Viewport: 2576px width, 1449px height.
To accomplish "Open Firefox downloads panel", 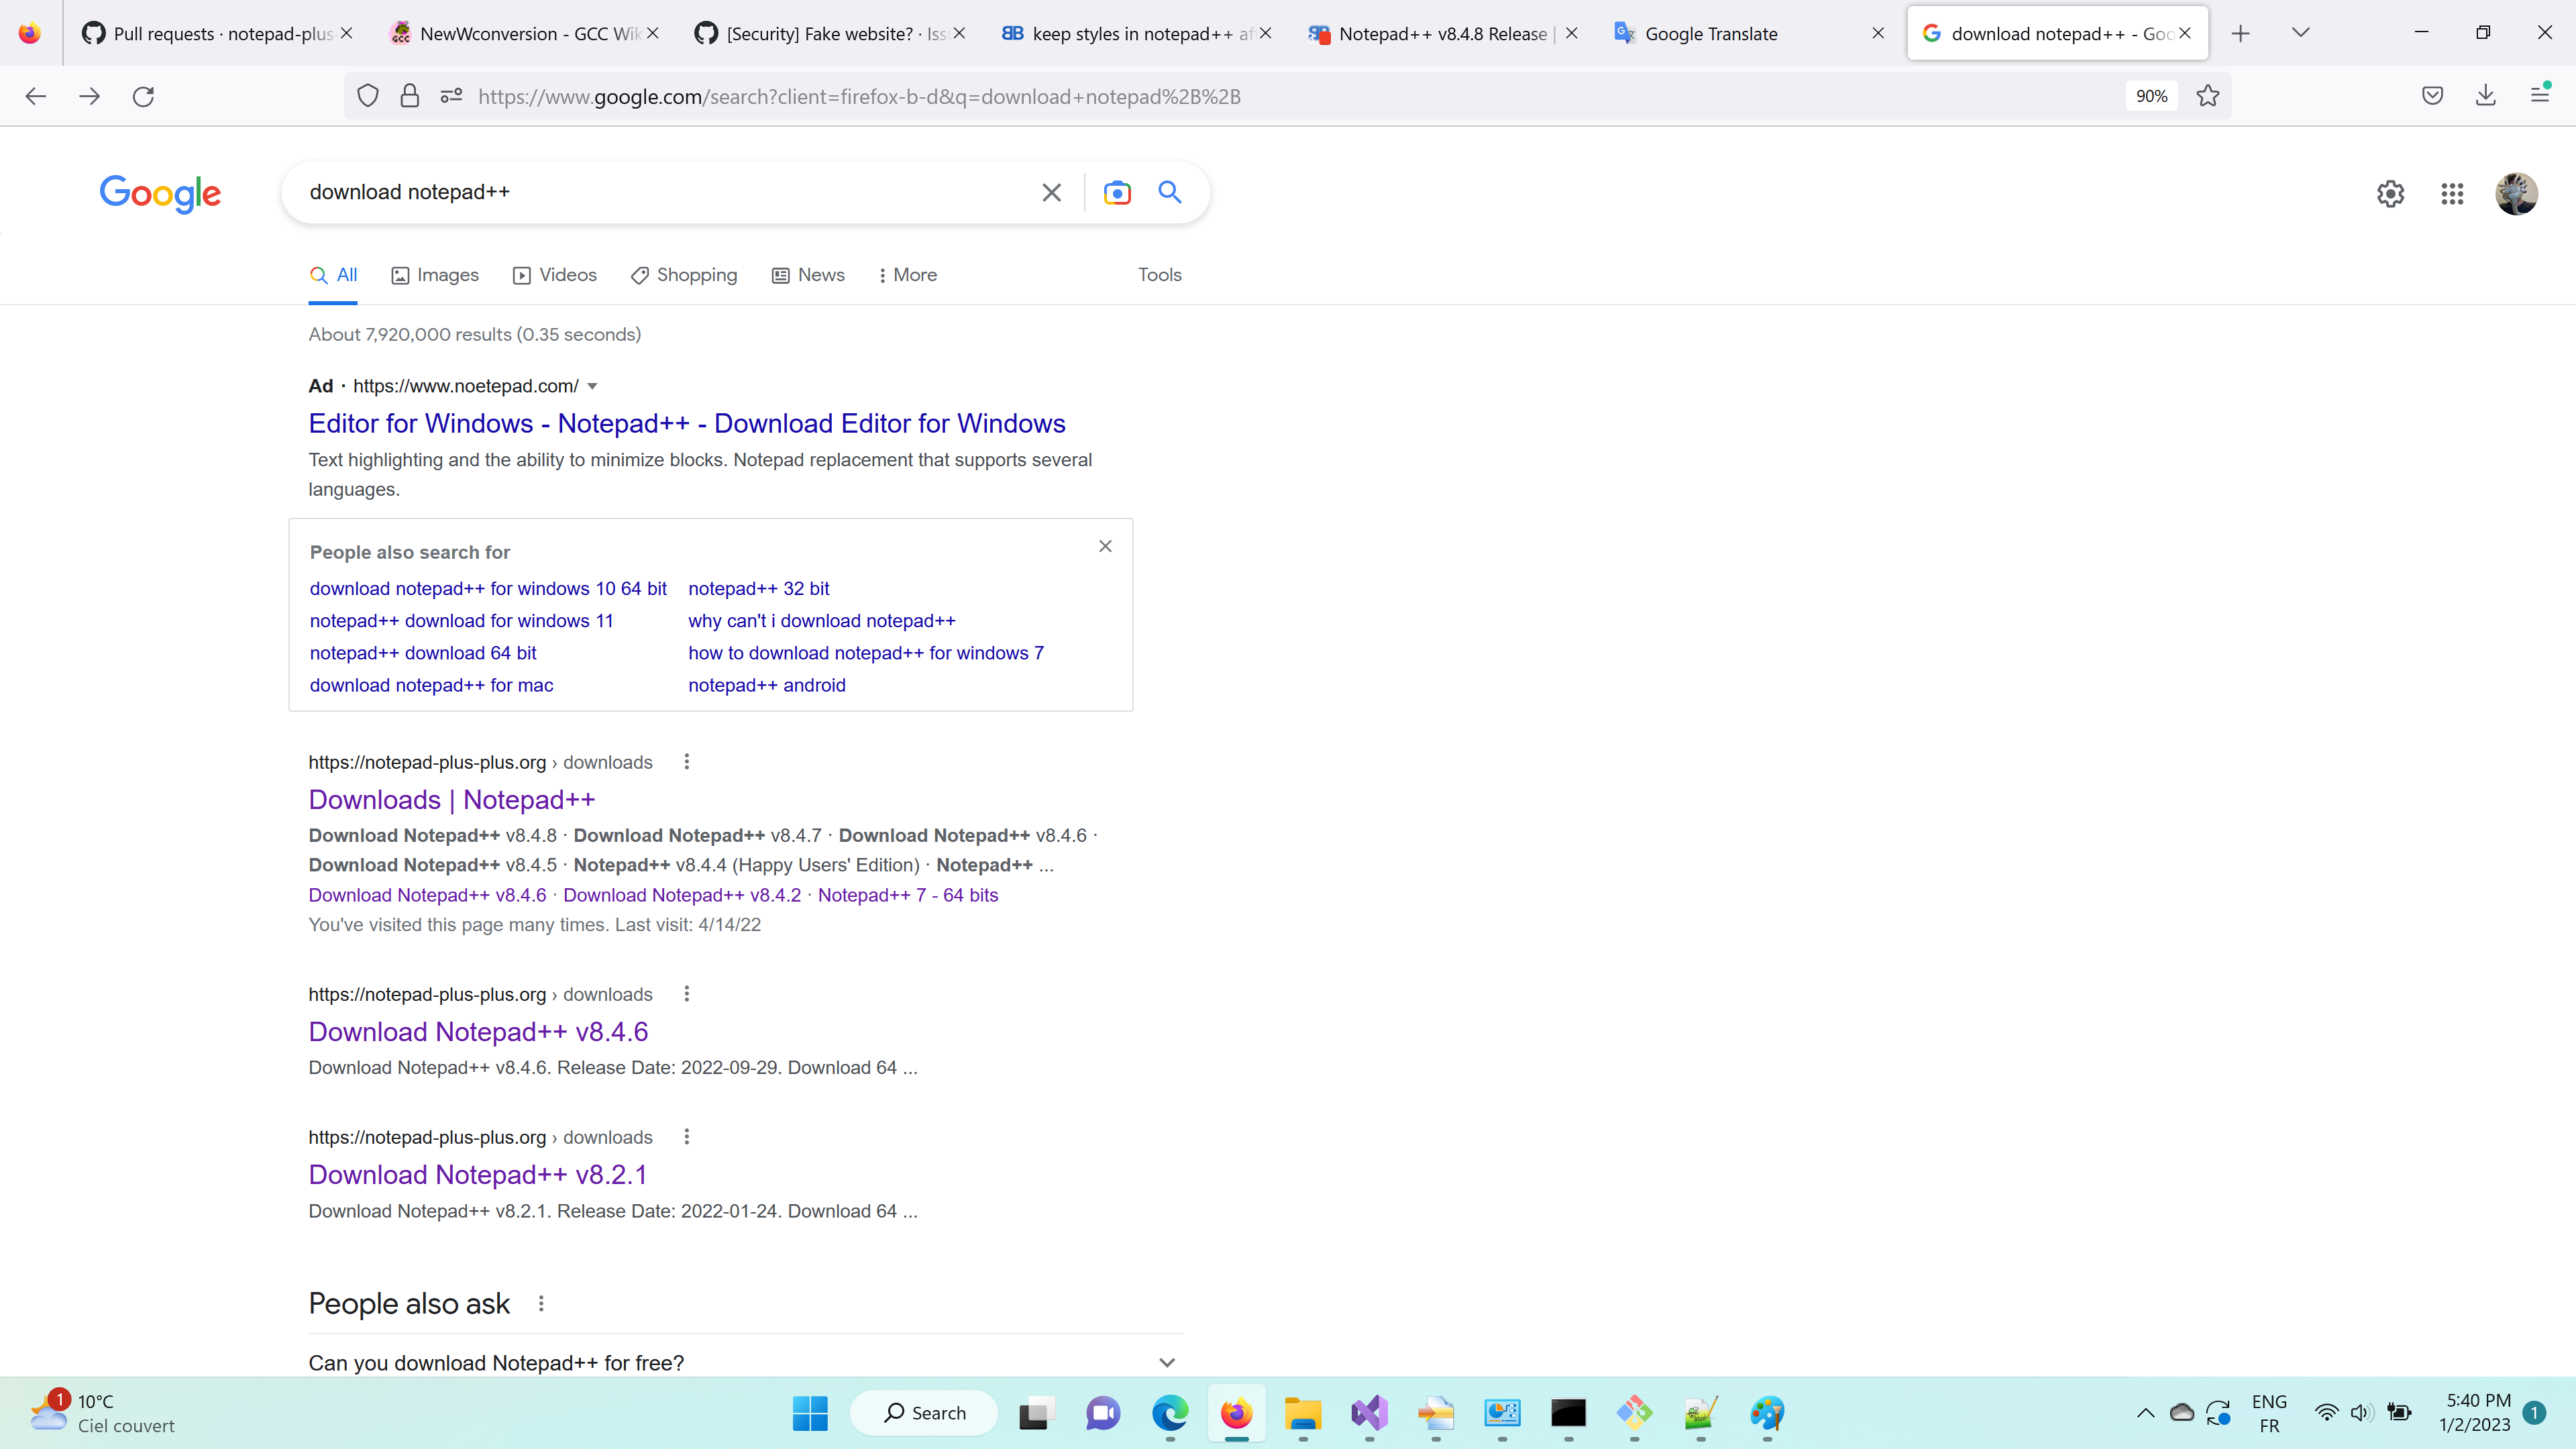I will pyautogui.click(x=2486, y=95).
